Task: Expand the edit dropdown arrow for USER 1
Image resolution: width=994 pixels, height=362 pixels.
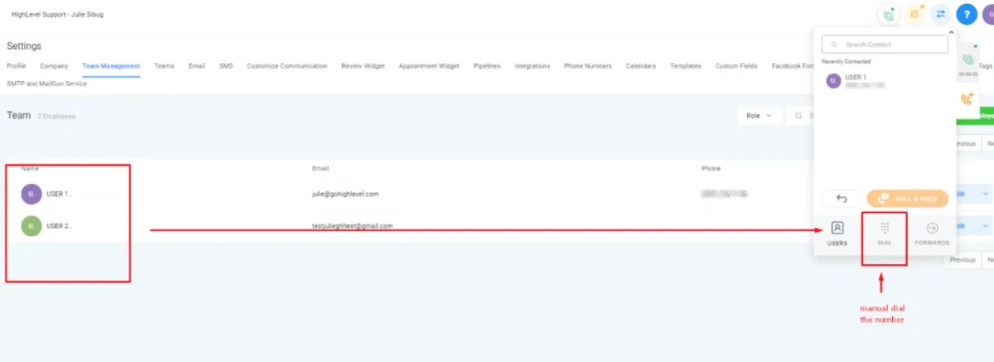Action: pos(986,194)
